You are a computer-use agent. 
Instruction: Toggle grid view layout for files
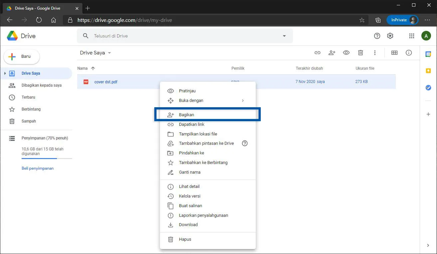(394, 52)
